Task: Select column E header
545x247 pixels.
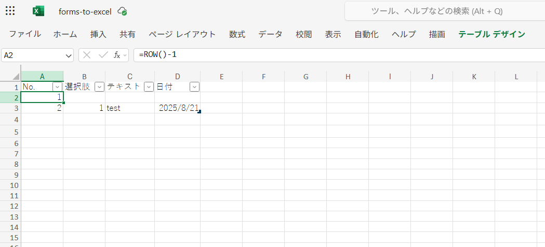Action: 221,77
